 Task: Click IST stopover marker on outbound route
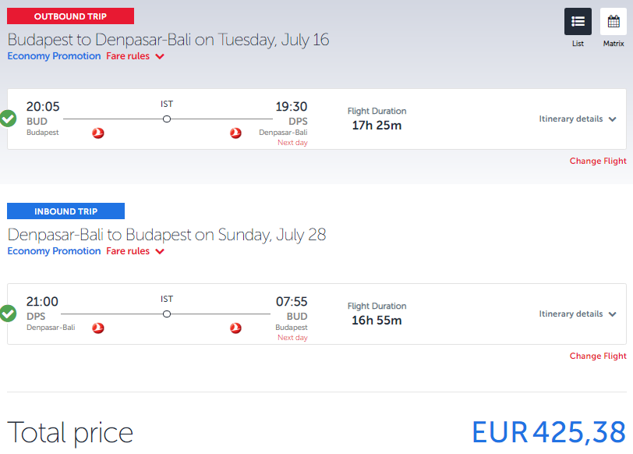click(x=167, y=119)
